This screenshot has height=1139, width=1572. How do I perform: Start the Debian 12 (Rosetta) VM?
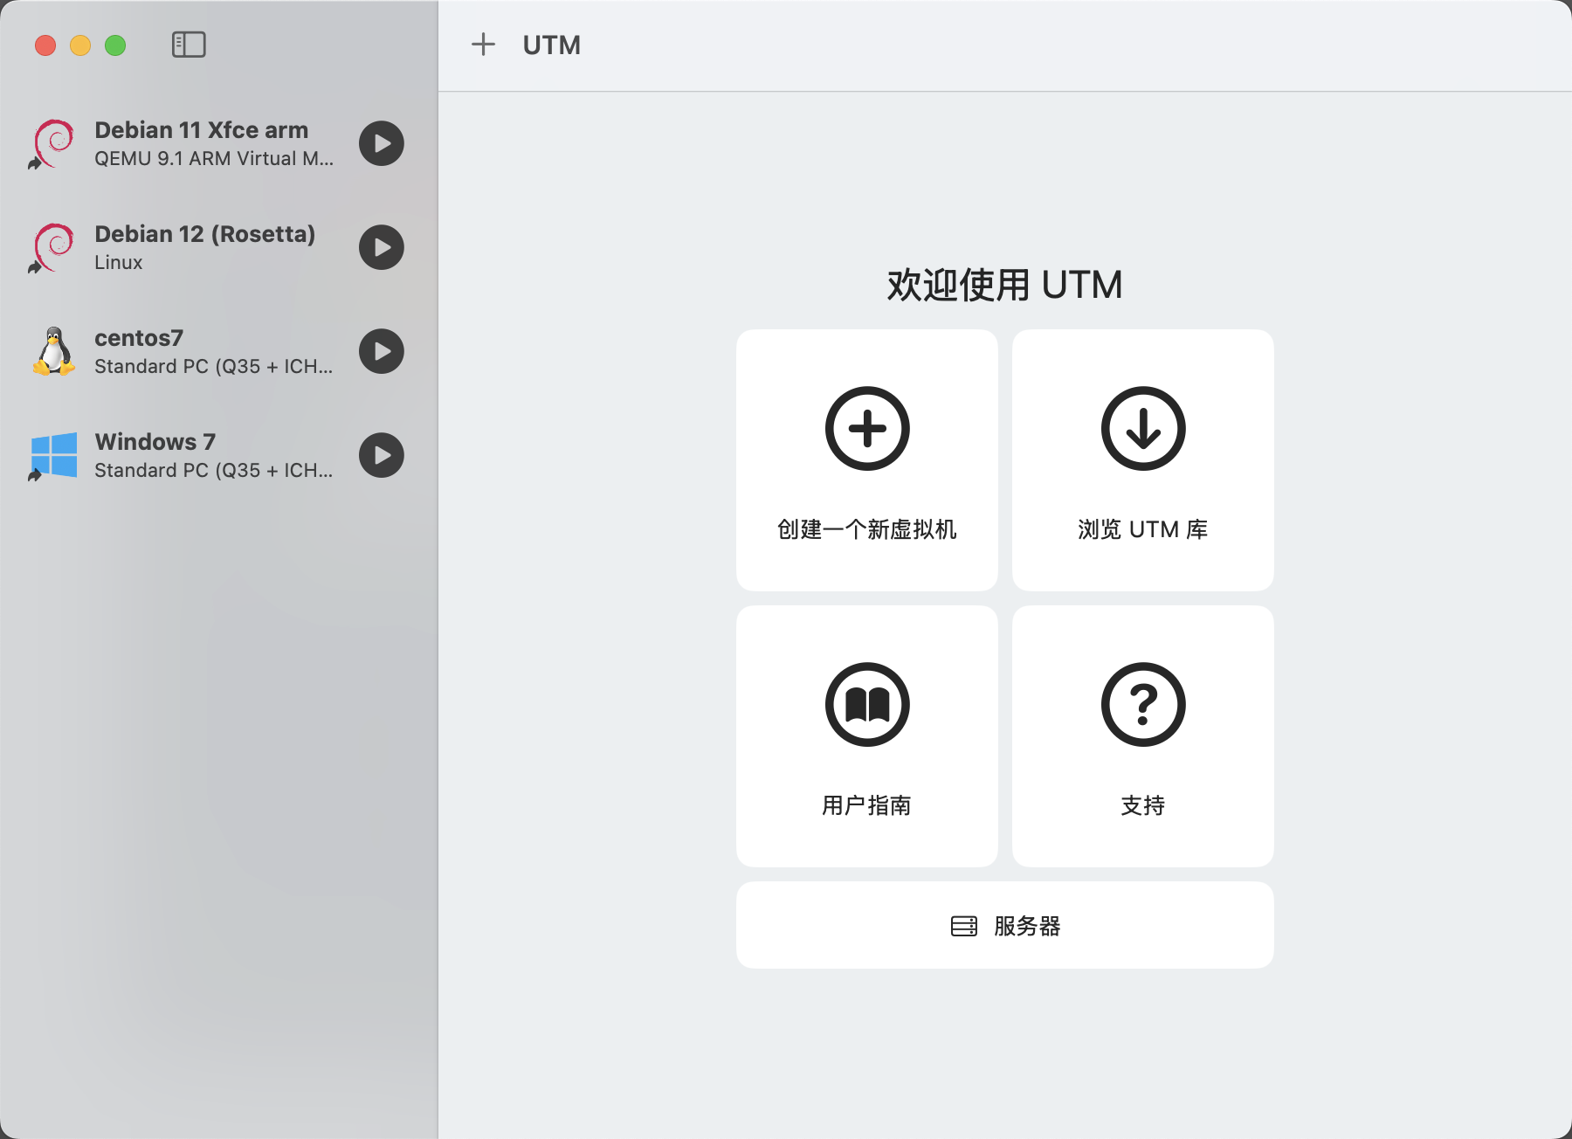[x=382, y=247]
